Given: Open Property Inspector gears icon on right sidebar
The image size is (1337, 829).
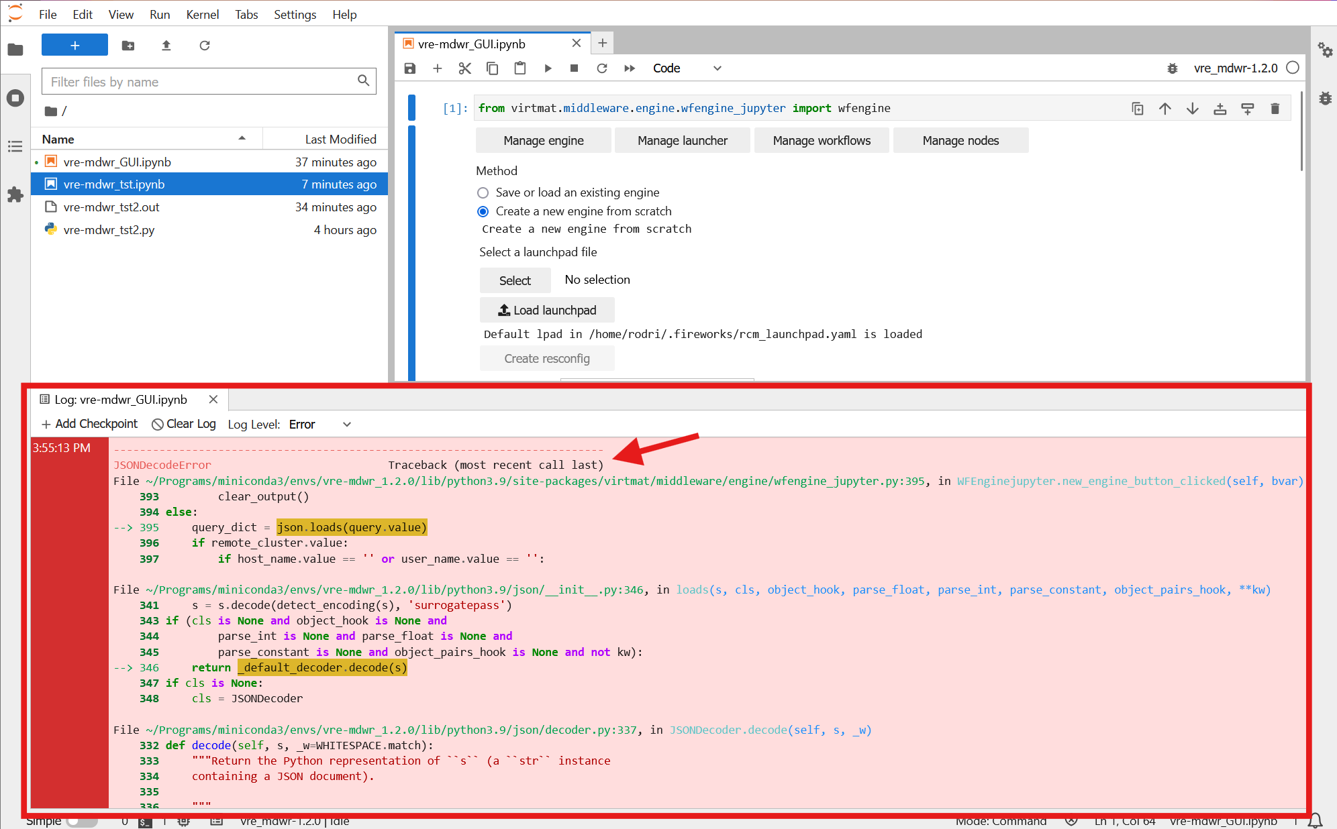Looking at the screenshot, I should [x=1325, y=50].
